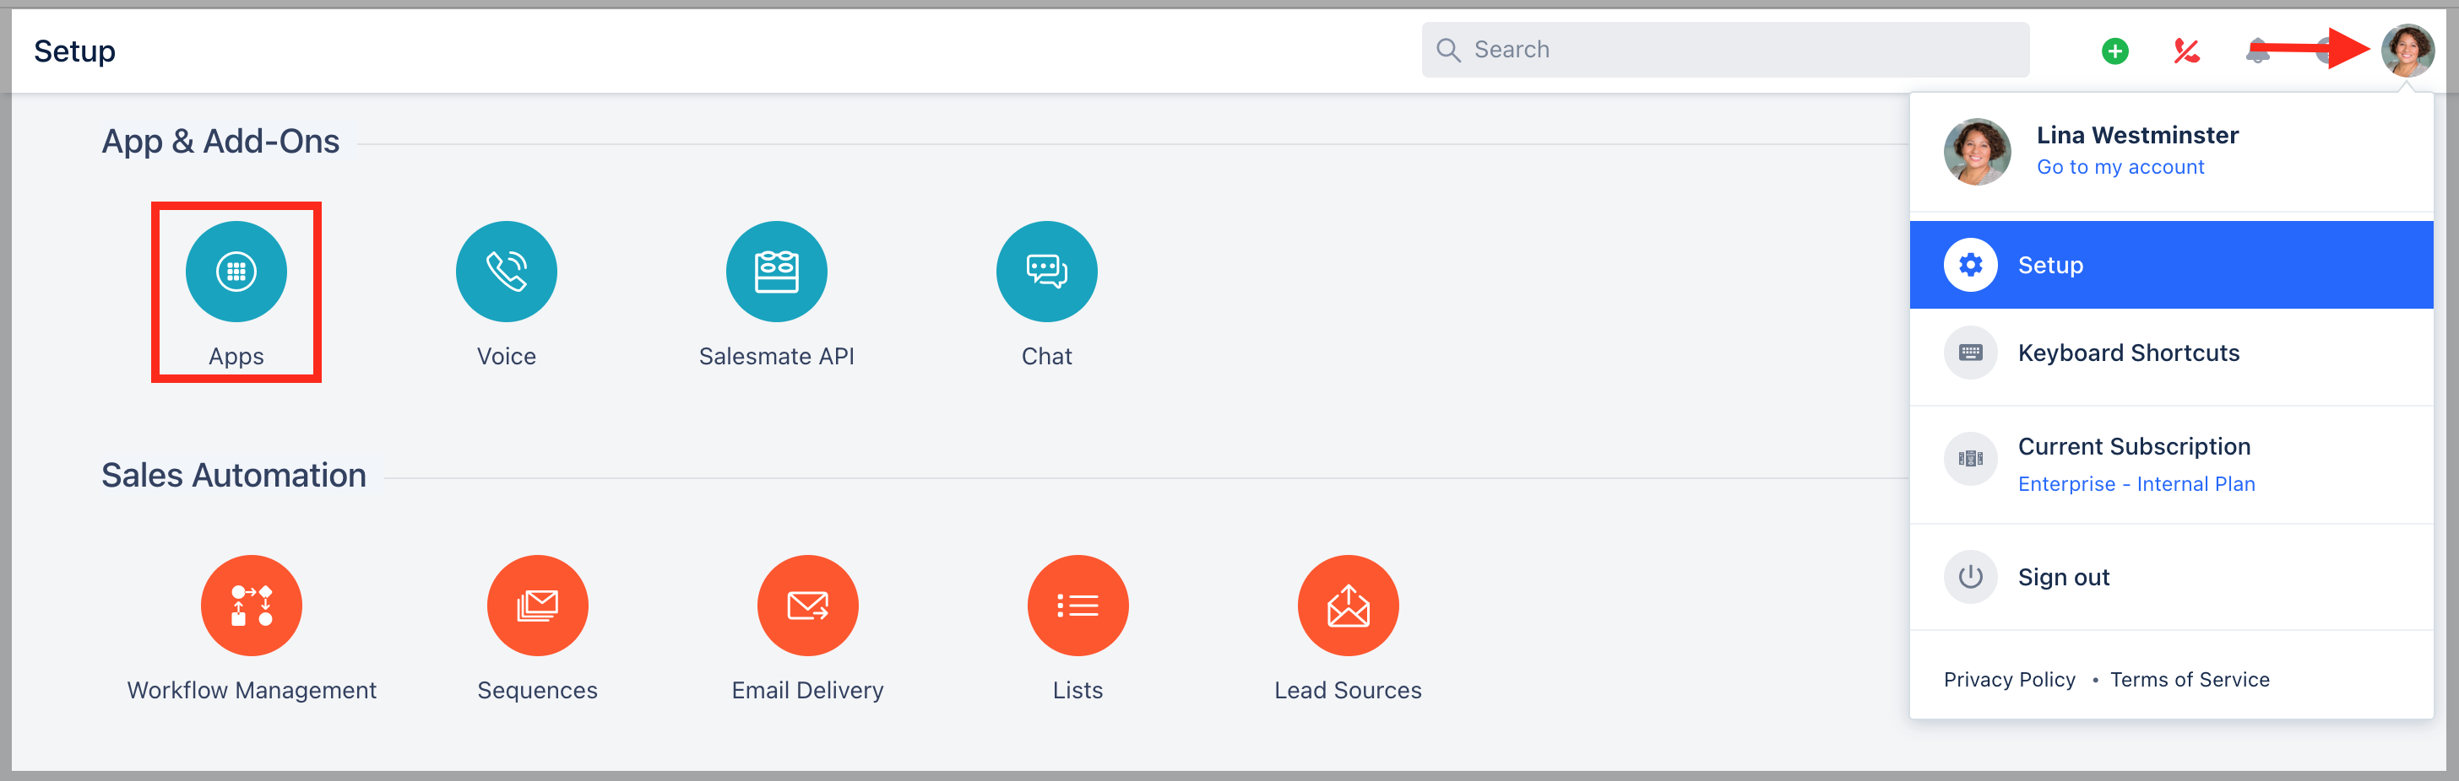
Task: Open the Privacy Policy link
Action: click(2010, 680)
